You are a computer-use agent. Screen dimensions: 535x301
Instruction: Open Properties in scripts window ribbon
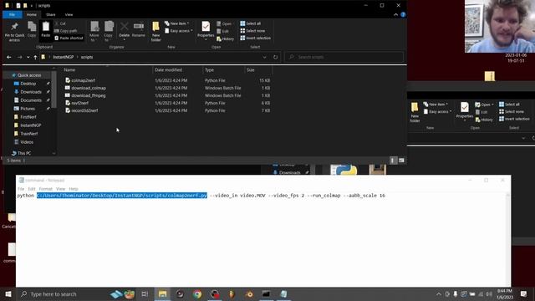tap(206, 31)
